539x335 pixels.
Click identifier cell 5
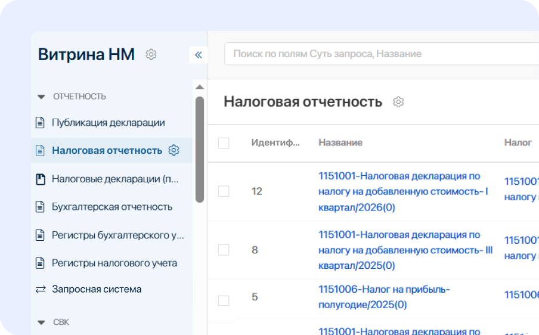pos(255,297)
